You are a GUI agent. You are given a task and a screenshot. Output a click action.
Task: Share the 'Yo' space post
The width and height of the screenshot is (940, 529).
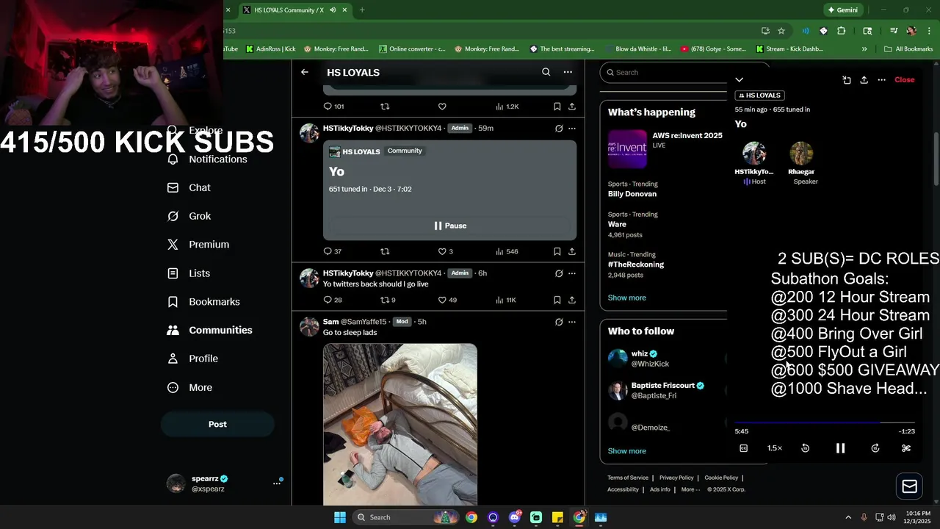point(572,251)
